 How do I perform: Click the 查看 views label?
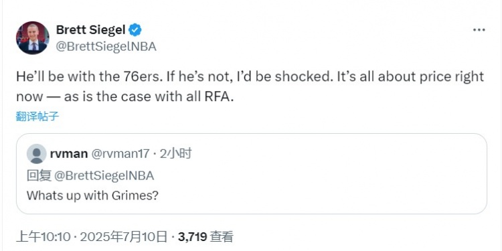tap(222, 237)
